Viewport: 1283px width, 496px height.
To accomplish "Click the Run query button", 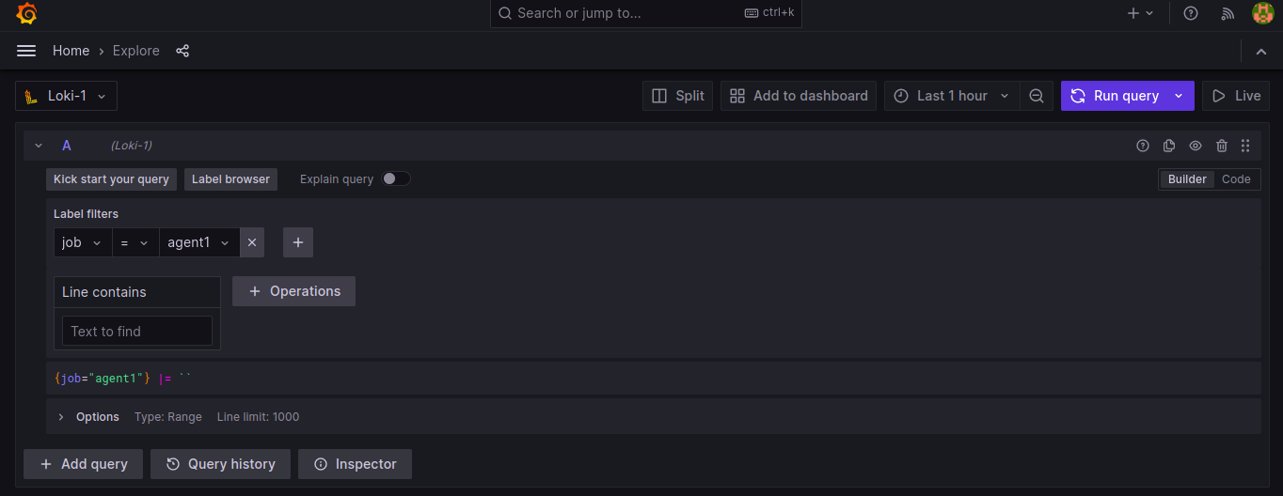I will pos(1116,96).
